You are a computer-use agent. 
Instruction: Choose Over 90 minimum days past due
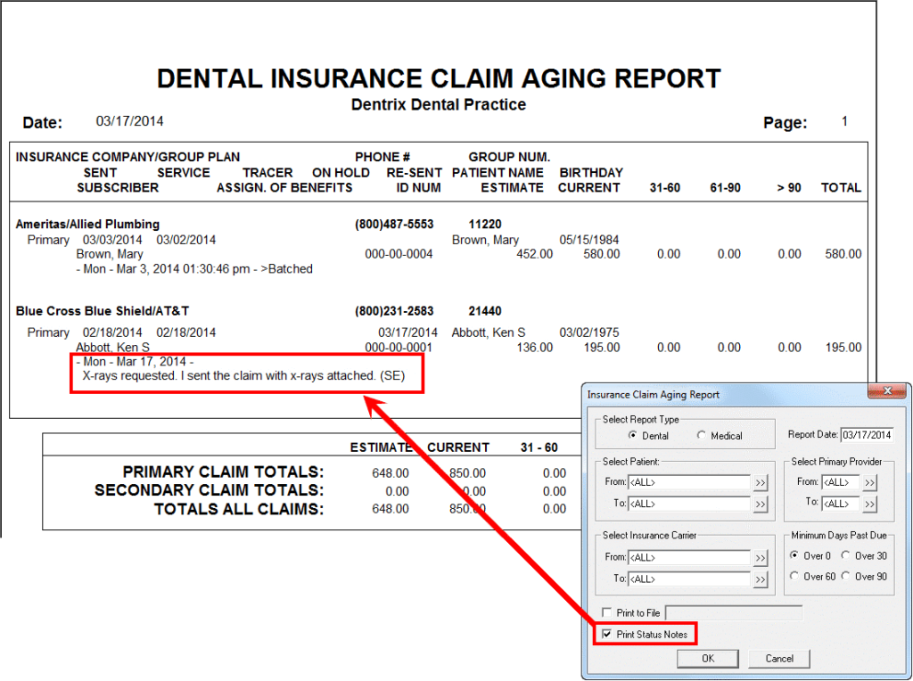(x=846, y=577)
